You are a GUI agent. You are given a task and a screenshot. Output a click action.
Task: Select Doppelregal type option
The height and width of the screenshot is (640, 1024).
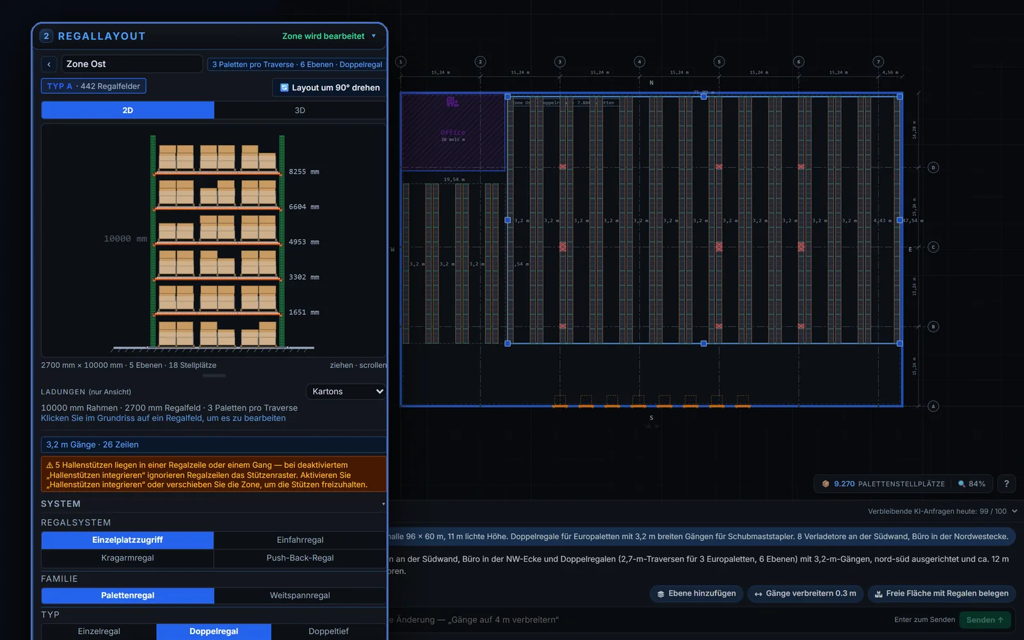214,632
